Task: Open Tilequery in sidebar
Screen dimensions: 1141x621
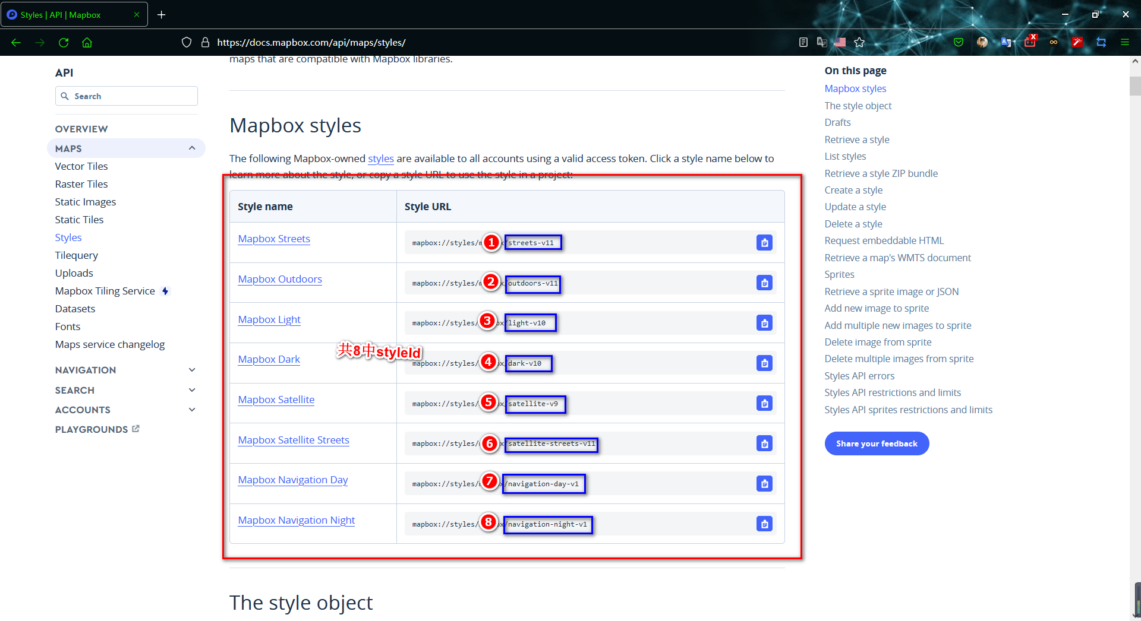Action: (x=77, y=255)
